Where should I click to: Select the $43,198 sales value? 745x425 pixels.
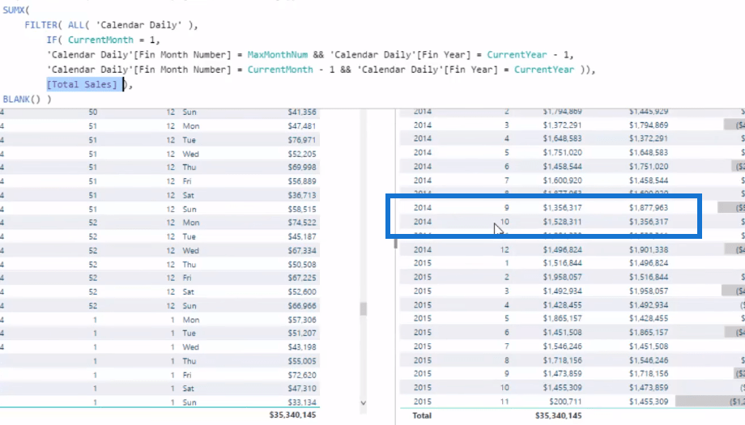(x=302, y=347)
